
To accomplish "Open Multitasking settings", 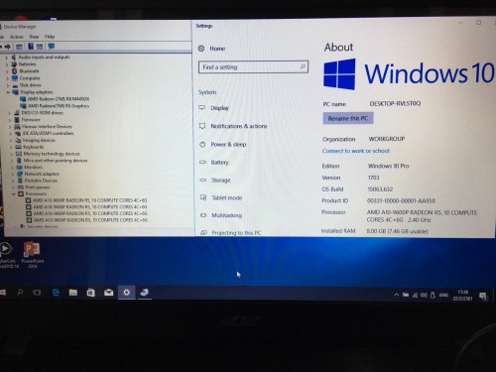I will (226, 215).
